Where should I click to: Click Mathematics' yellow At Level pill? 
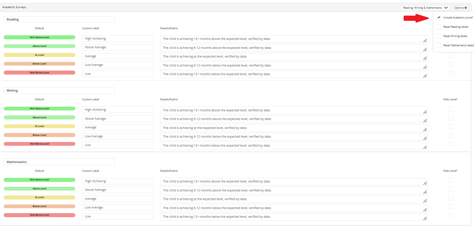(x=39, y=198)
